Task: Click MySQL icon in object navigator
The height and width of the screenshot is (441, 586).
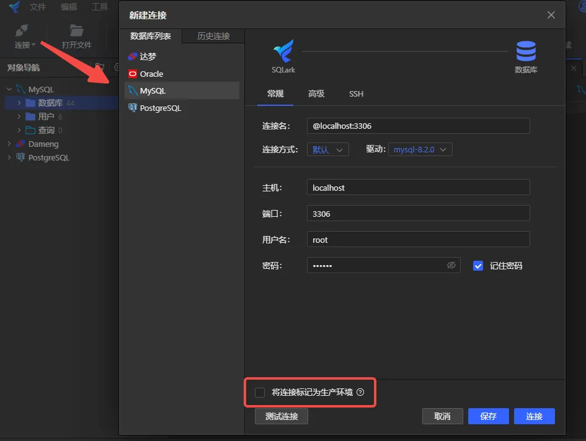Action: click(21, 89)
